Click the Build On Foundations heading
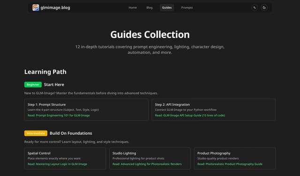The image size is (300, 176). [x=71, y=133]
